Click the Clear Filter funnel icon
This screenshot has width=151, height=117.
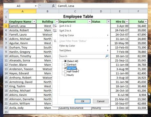[55, 41]
